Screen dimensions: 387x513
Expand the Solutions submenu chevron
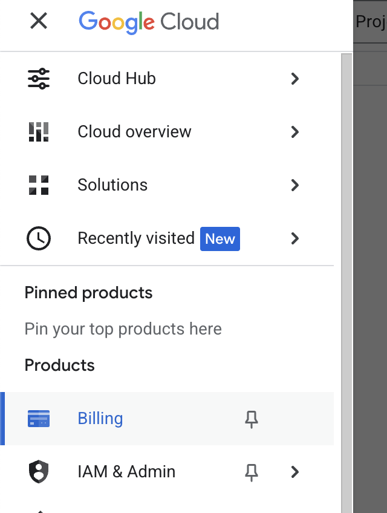(295, 185)
